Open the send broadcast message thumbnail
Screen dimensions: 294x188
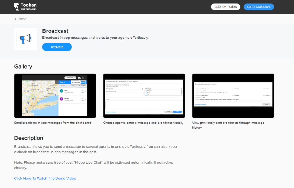(x=144, y=96)
